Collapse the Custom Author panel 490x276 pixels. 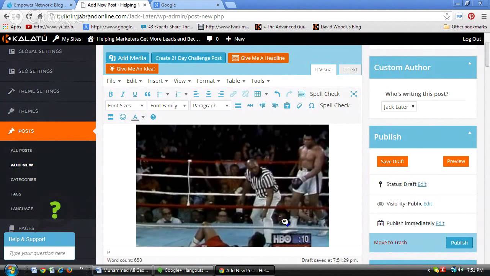[470, 63]
